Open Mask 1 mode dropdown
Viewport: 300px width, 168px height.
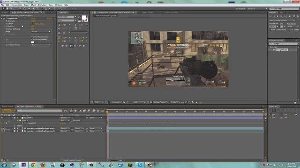coord(65,120)
